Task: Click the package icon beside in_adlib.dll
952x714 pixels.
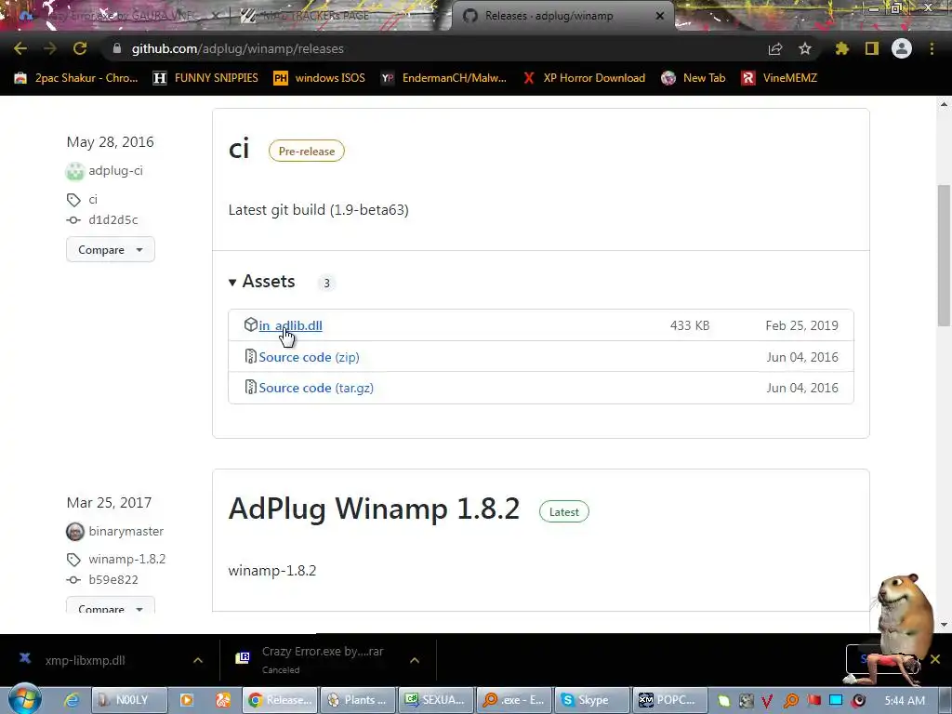Action: pos(250,324)
